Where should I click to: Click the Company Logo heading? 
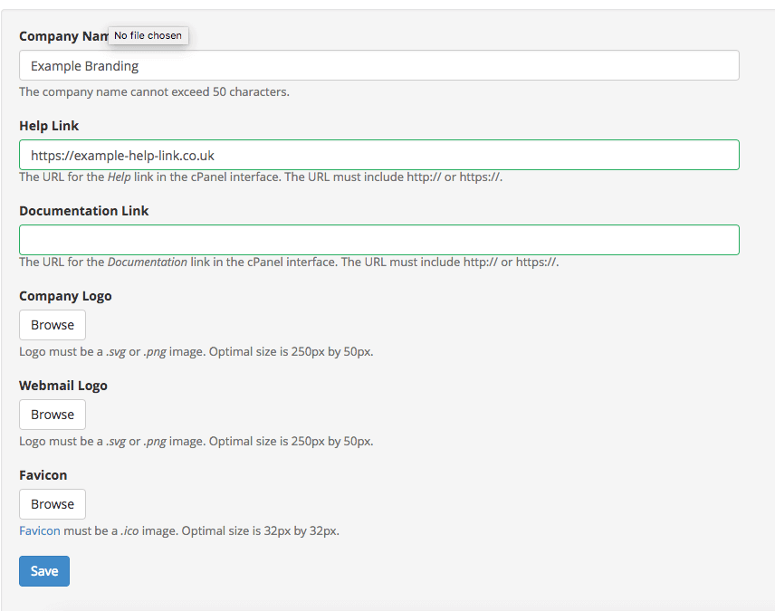[x=65, y=296]
